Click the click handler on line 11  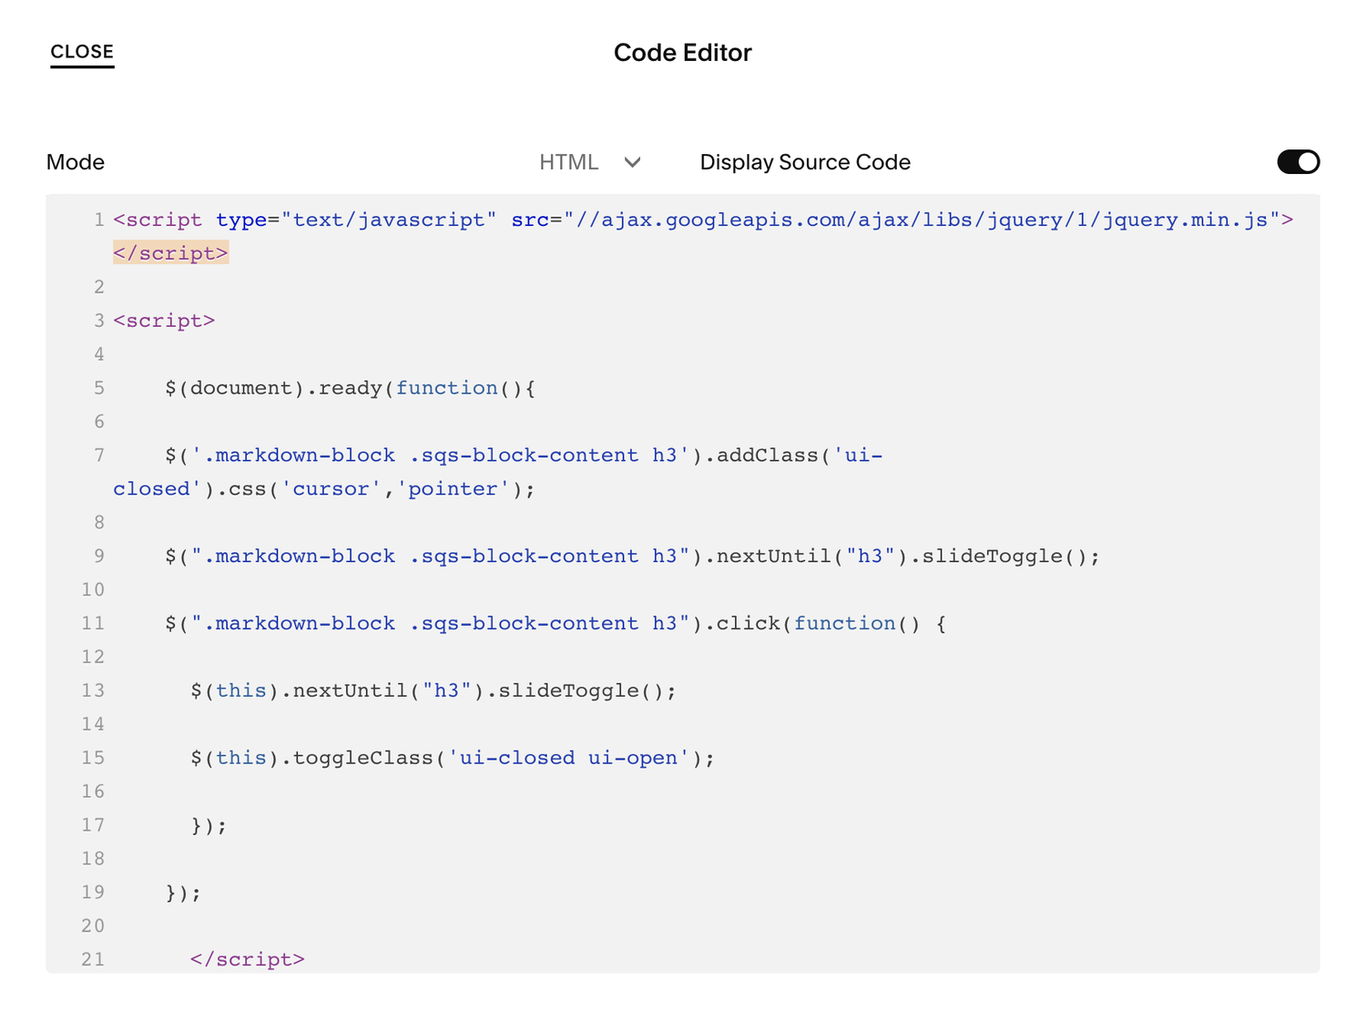pyautogui.click(x=751, y=623)
